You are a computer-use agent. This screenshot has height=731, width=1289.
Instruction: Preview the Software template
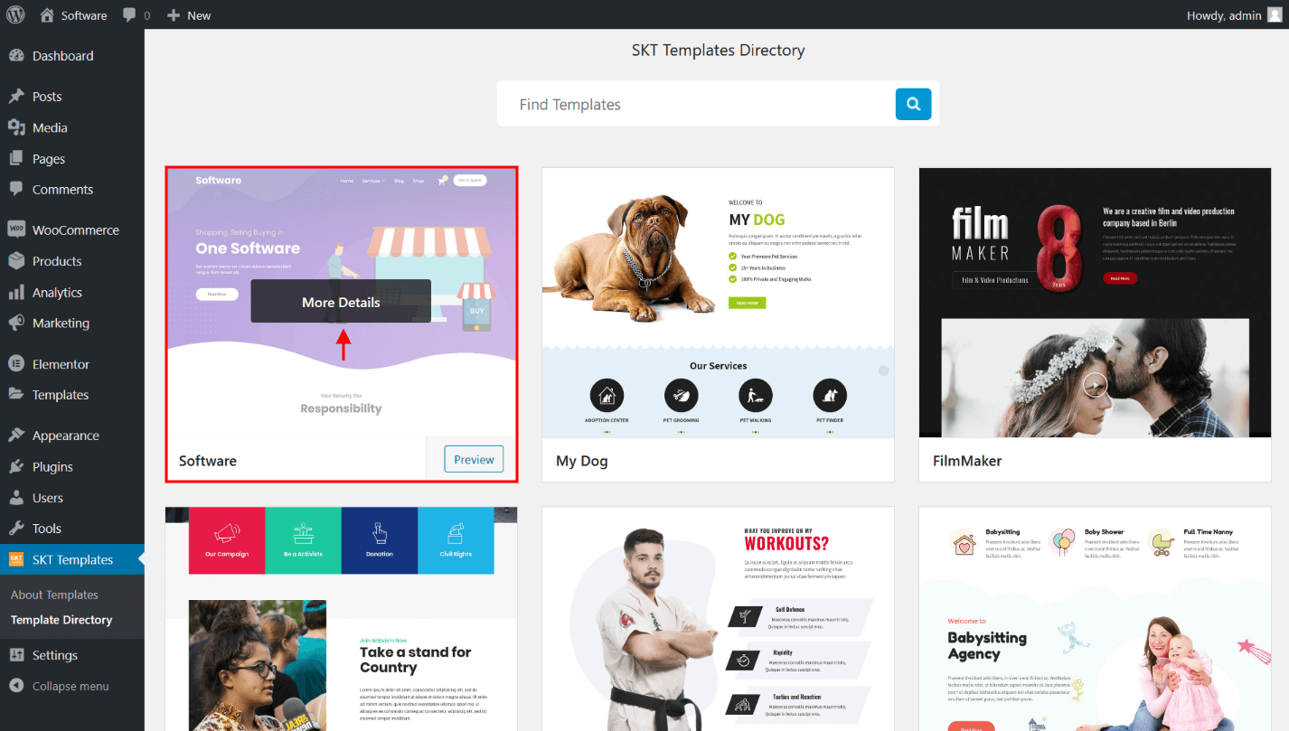pyautogui.click(x=474, y=459)
